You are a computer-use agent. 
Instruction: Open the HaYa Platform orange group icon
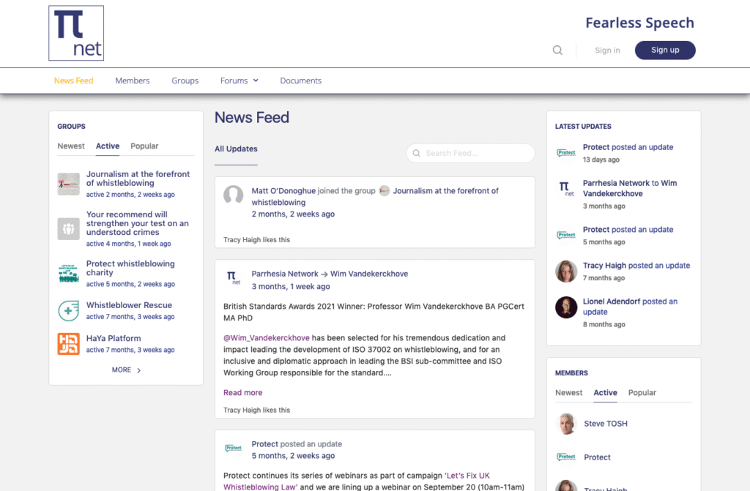(68, 344)
